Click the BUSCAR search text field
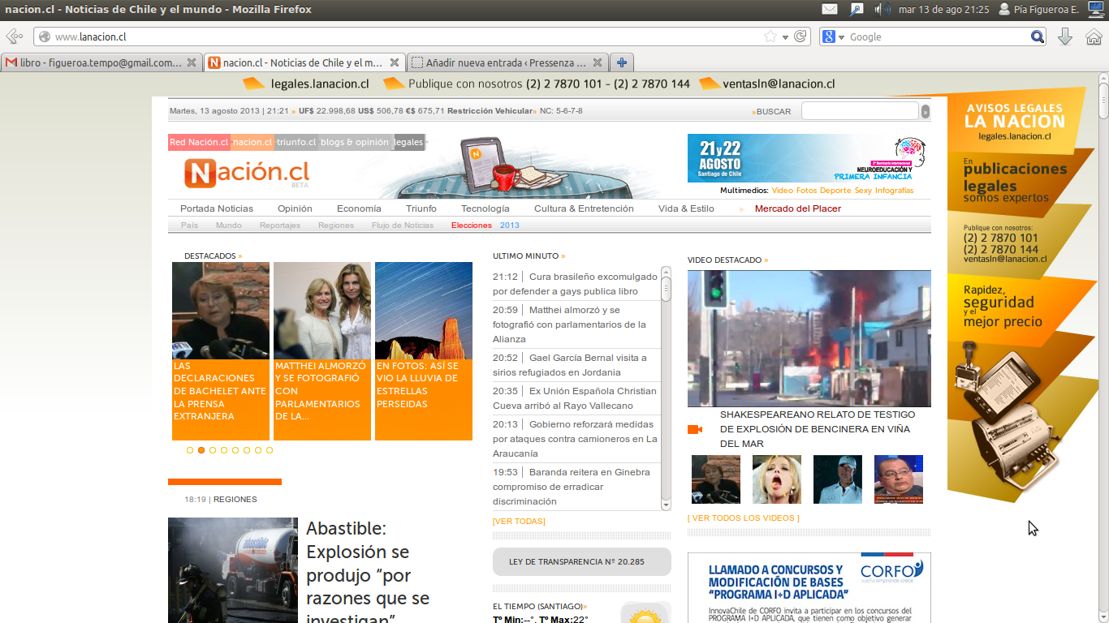This screenshot has width=1109, height=623. [x=860, y=111]
